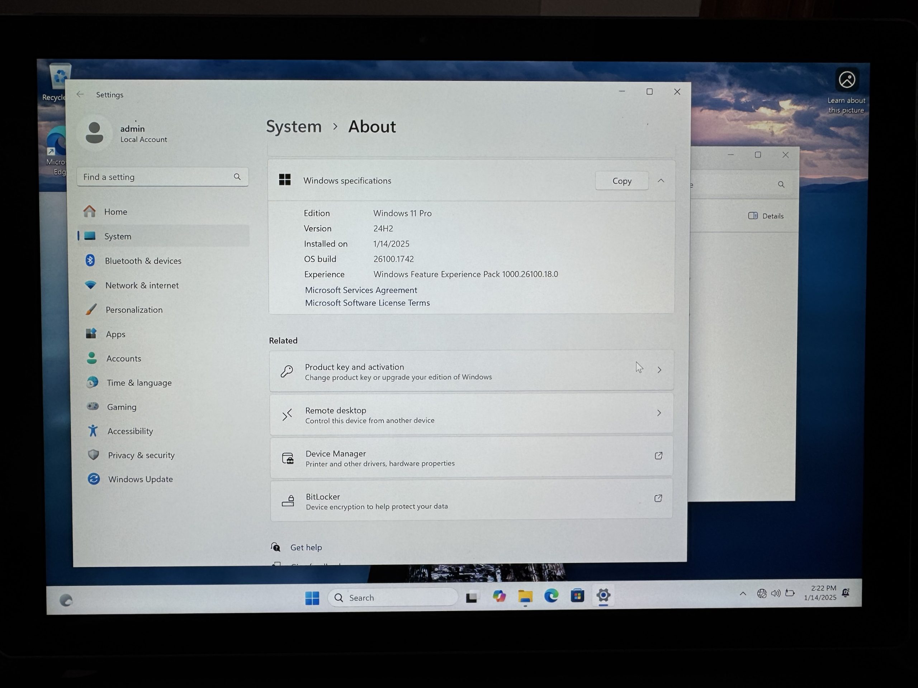Click the Time & language clock icon

(x=93, y=382)
